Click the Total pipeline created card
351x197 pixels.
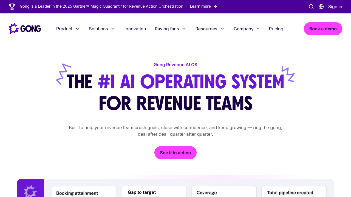[294, 192]
